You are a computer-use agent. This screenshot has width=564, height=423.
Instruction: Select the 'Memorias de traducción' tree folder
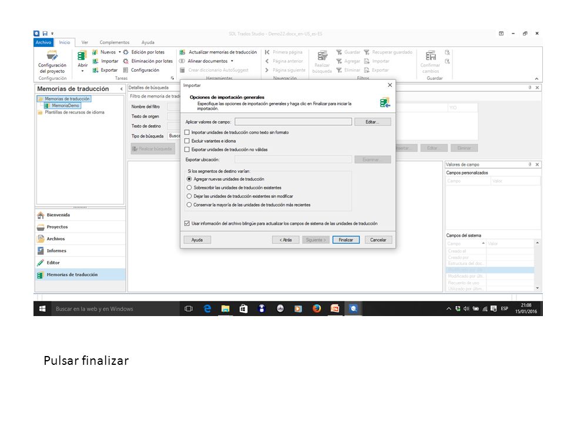(64, 99)
